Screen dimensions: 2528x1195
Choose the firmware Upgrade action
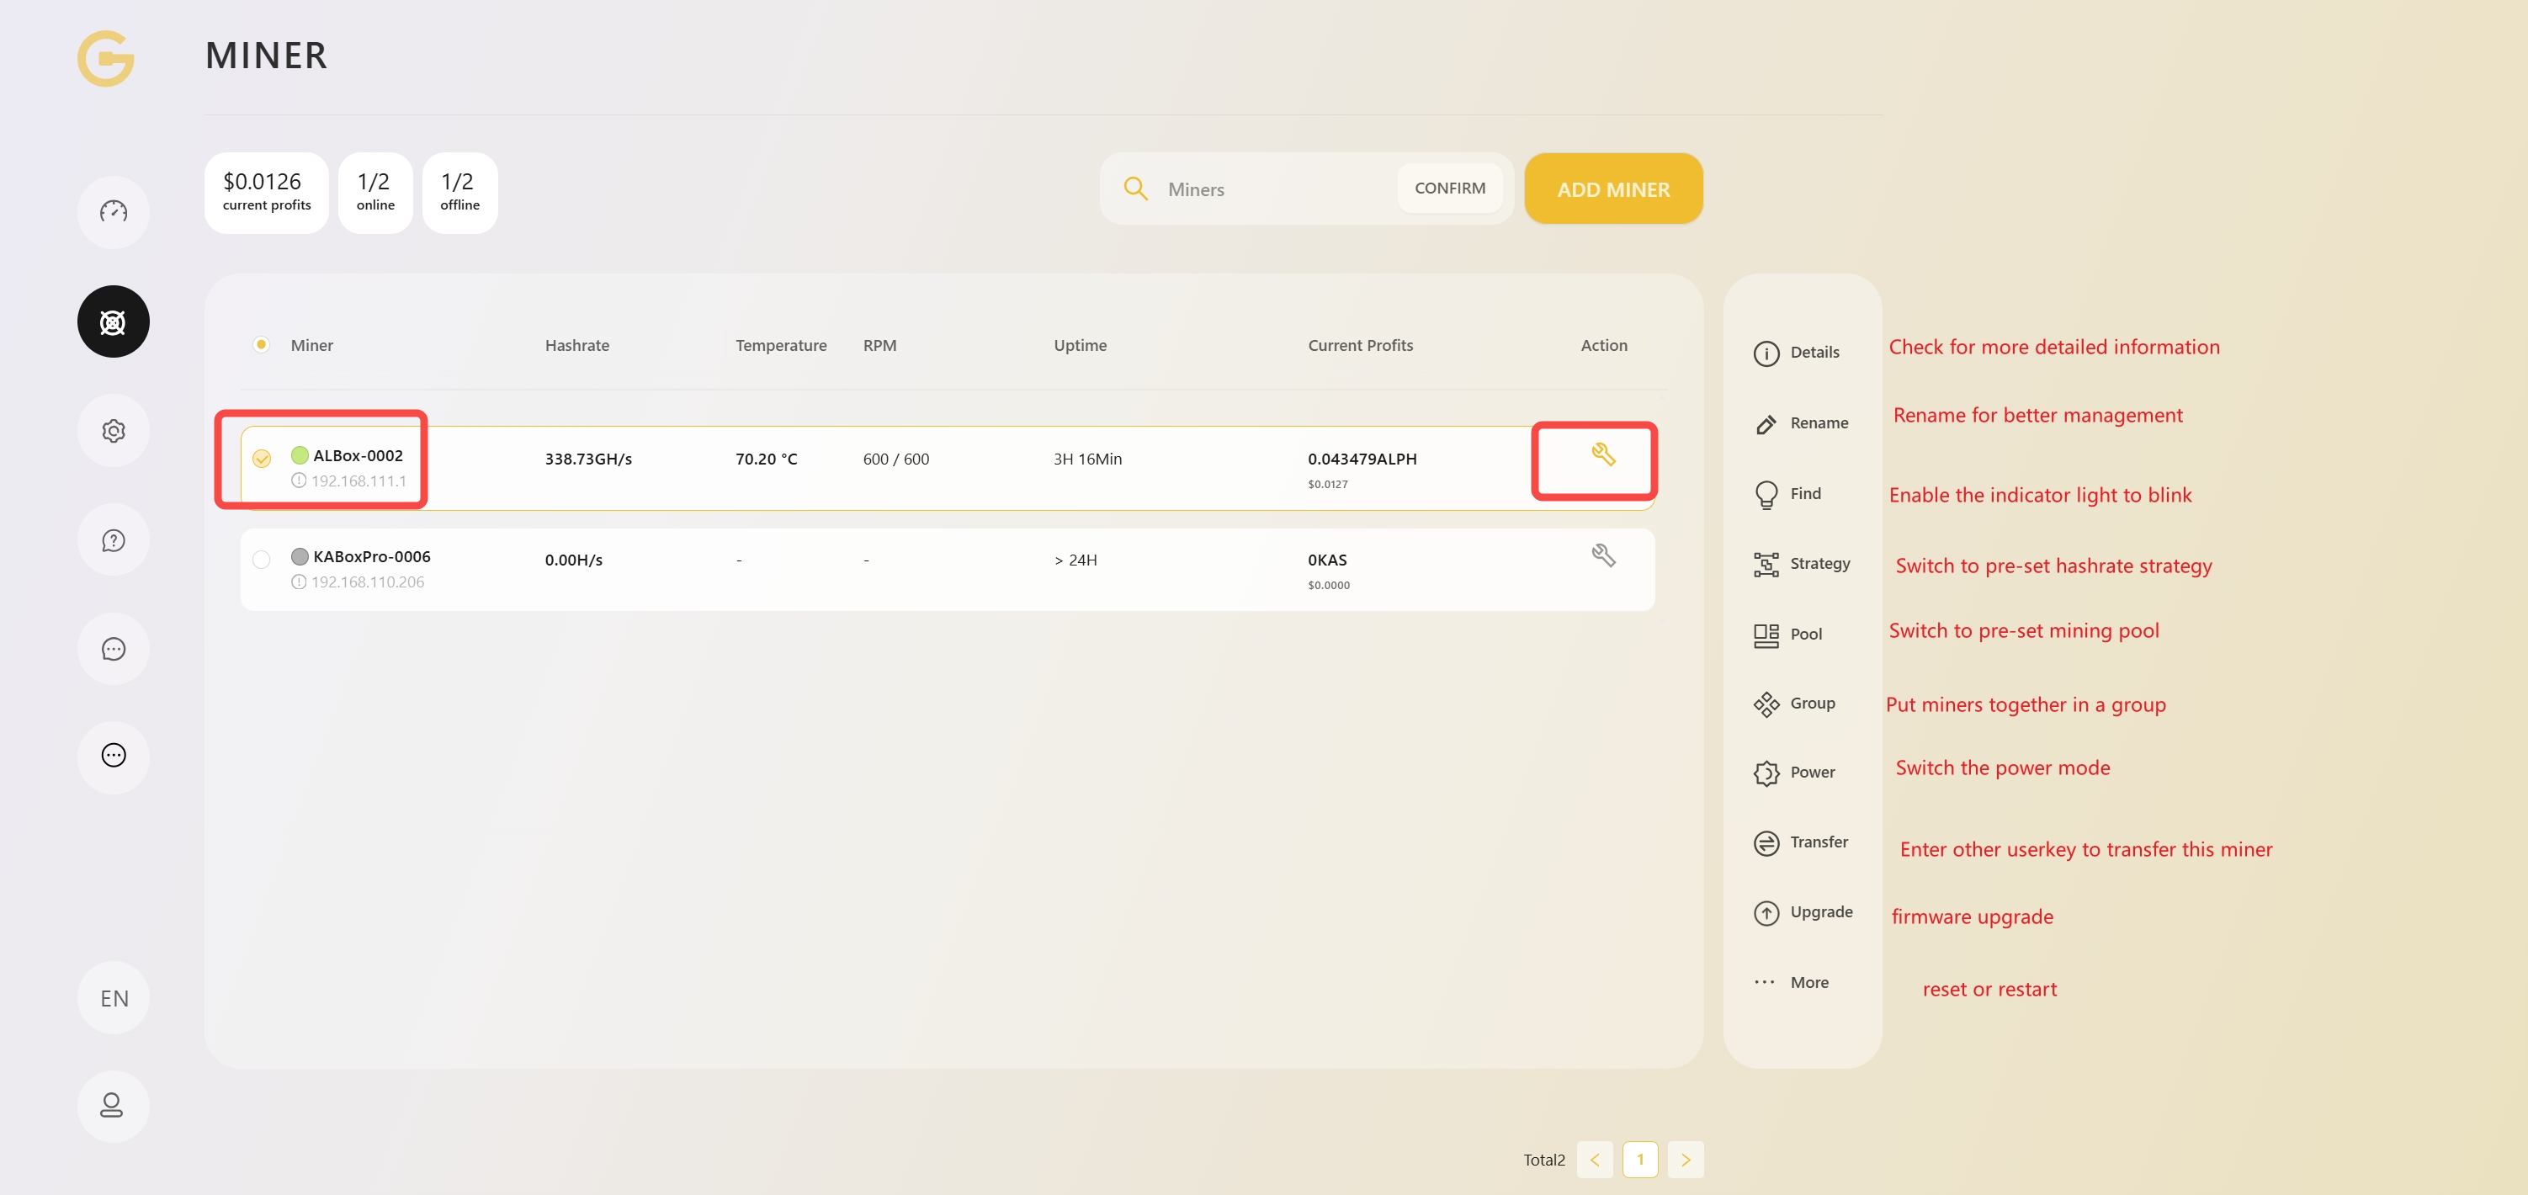click(1803, 911)
